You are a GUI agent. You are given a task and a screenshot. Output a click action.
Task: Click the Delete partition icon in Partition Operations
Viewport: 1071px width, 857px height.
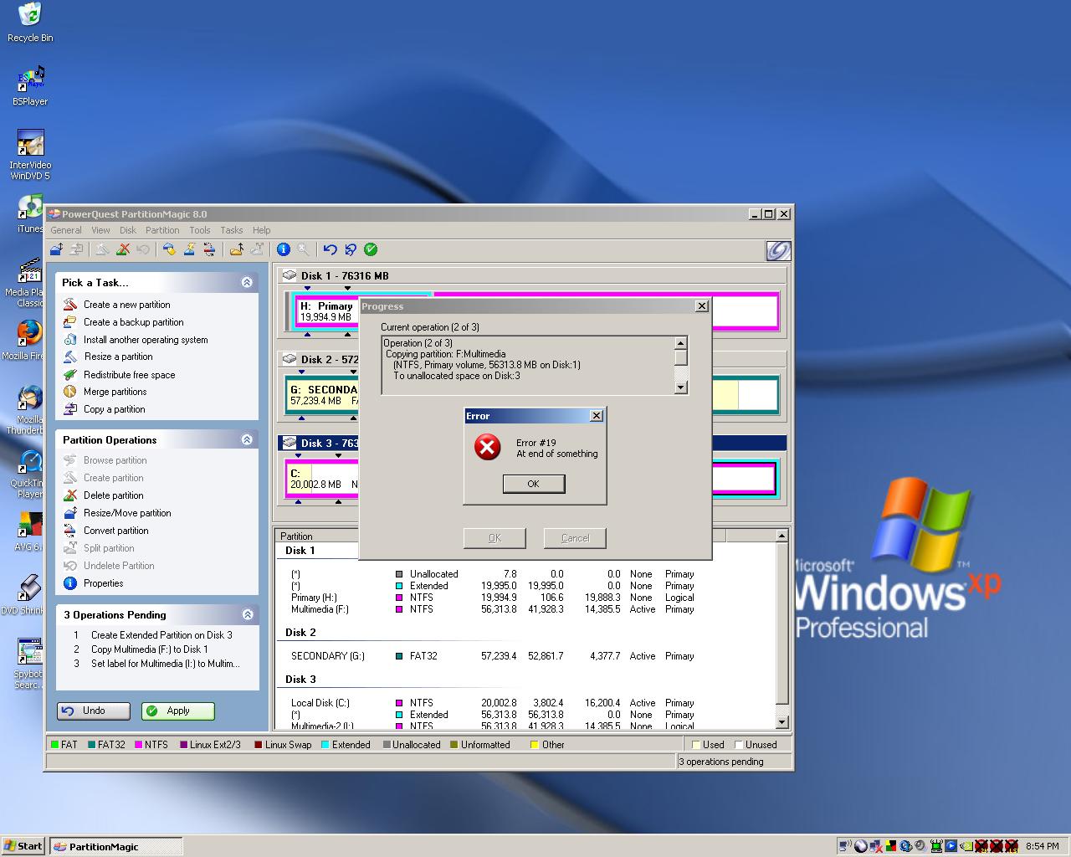pyautogui.click(x=70, y=495)
